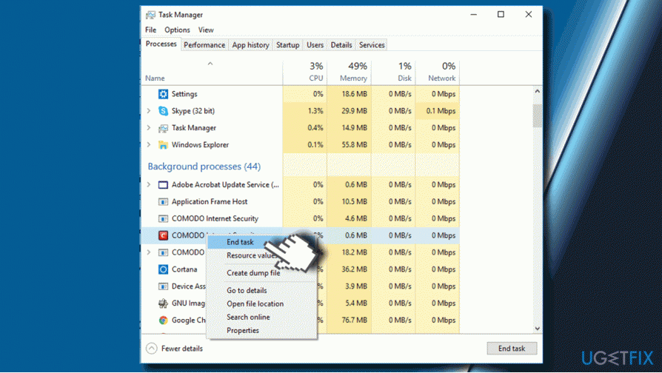
Task: Select the Processes tab
Action: click(161, 44)
